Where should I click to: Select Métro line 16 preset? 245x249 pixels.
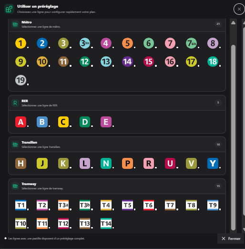pos(170,62)
